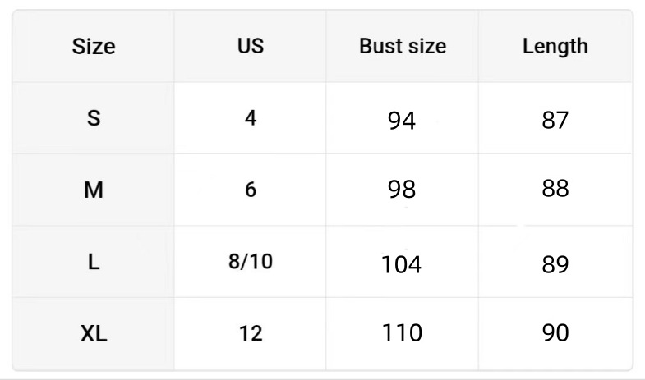
Task: Click US size 12 cell
Action: pos(251,333)
